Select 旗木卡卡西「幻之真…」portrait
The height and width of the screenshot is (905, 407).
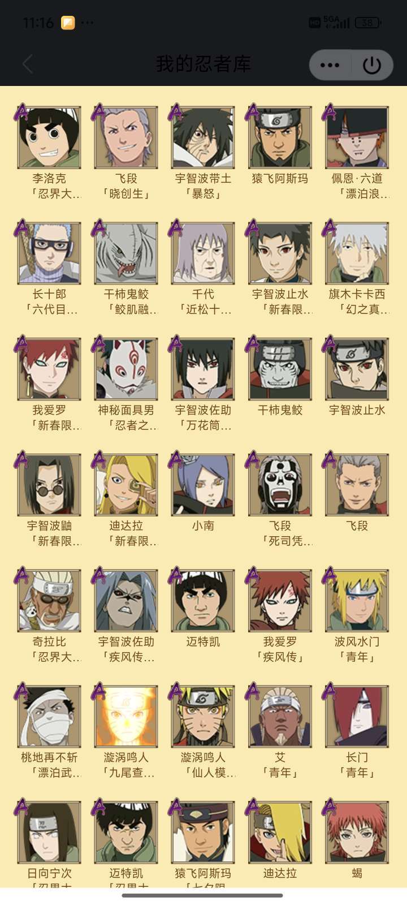click(357, 253)
